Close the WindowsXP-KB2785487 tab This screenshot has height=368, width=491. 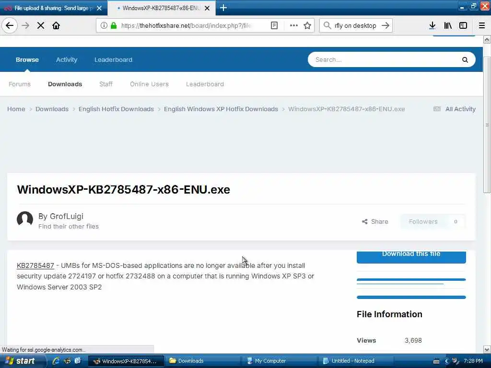[x=207, y=8]
